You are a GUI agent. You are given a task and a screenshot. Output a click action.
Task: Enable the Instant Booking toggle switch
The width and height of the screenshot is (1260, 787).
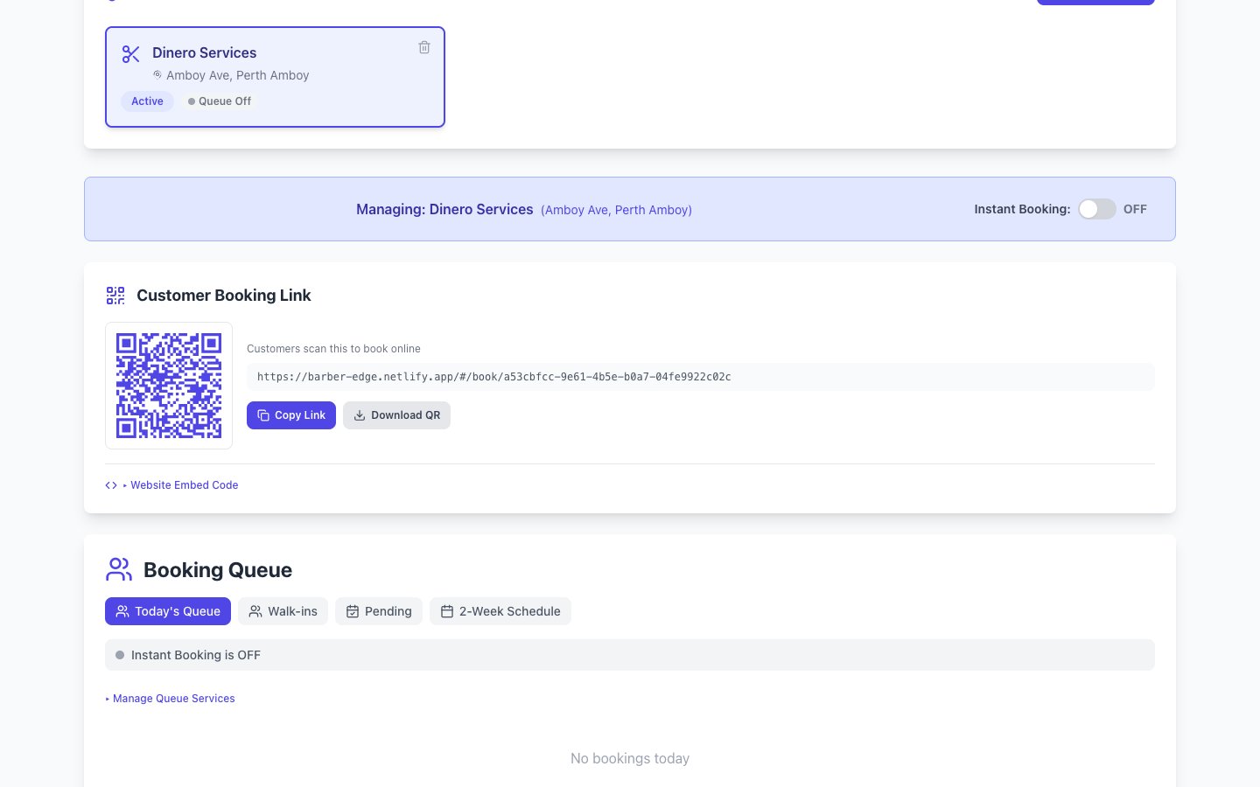(1097, 209)
